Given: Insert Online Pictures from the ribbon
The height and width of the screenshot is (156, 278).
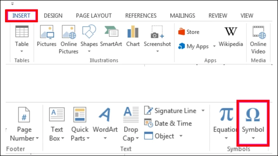Looking at the screenshot, I should [68, 32].
